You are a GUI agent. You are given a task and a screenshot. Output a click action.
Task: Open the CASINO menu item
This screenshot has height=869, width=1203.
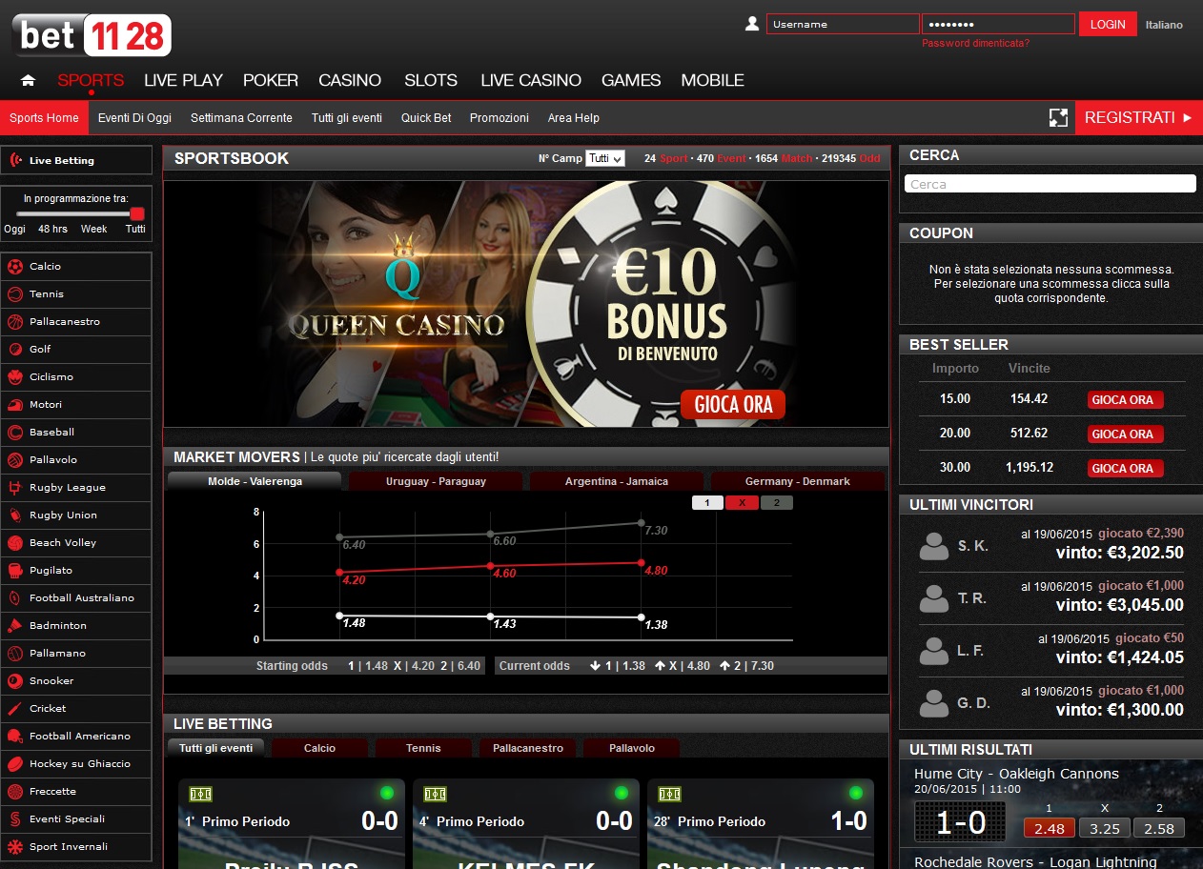click(x=350, y=80)
